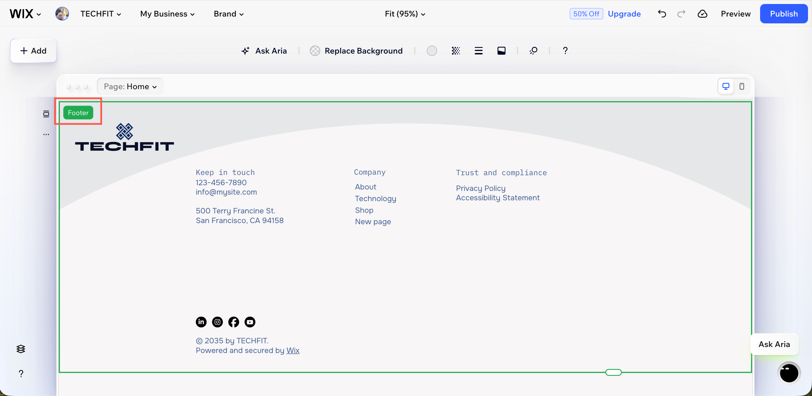
Task: Open the Brand menu
Action: 228,14
